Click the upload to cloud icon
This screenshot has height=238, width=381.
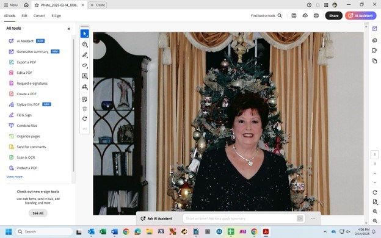(305, 15)
